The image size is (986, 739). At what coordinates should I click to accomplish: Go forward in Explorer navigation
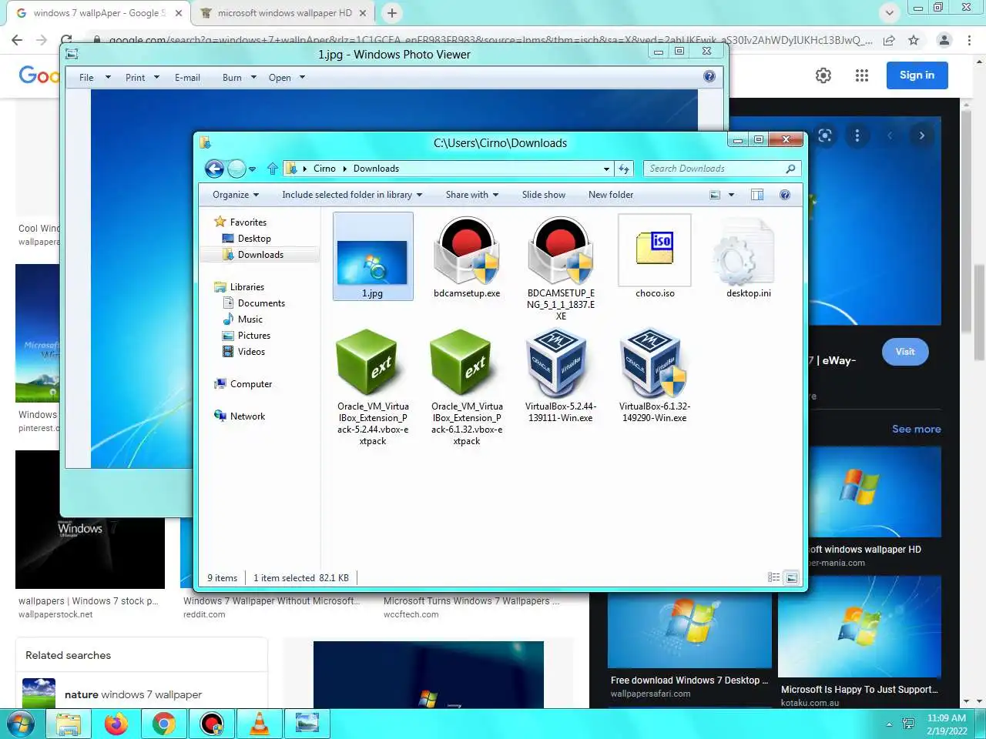[236, 169]
